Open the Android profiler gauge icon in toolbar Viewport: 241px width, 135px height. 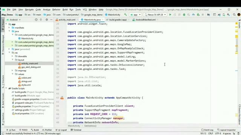[x=193, y=15]
